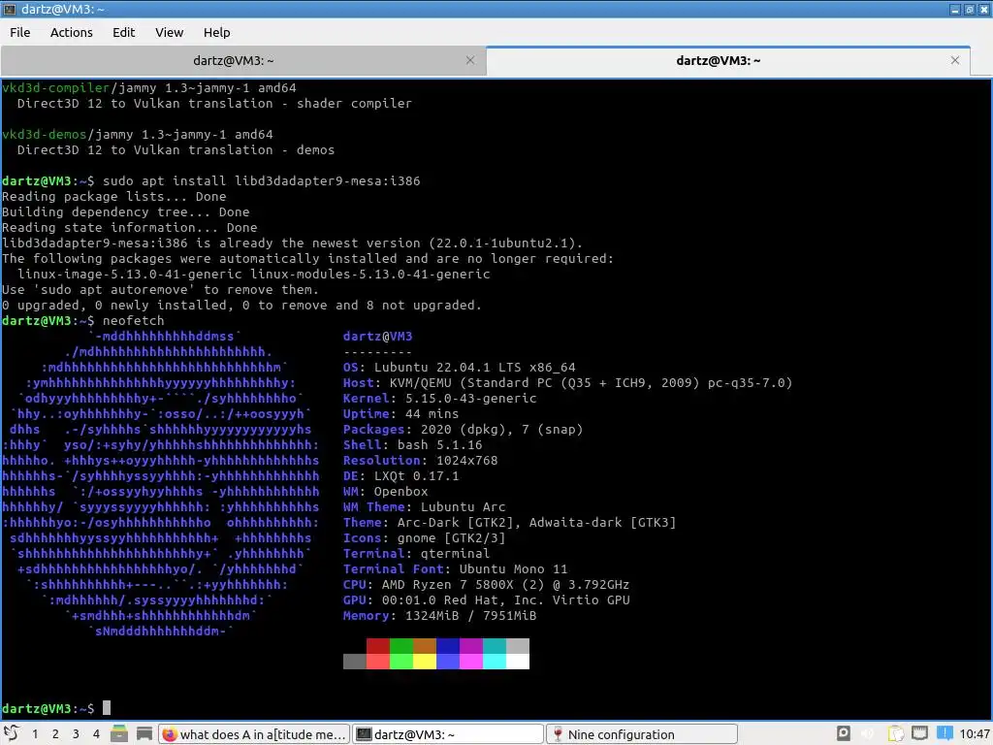993x745 pixels.
Task: Select the active second dartz@VM3 tab
Action: pyautogui.click(x=719, y=61)
